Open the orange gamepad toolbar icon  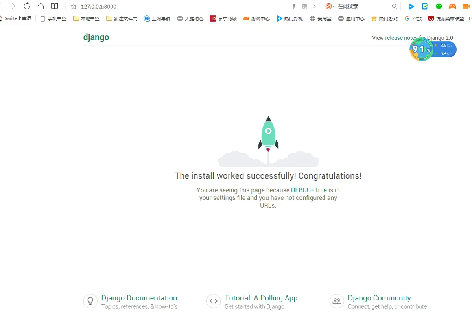453,6
